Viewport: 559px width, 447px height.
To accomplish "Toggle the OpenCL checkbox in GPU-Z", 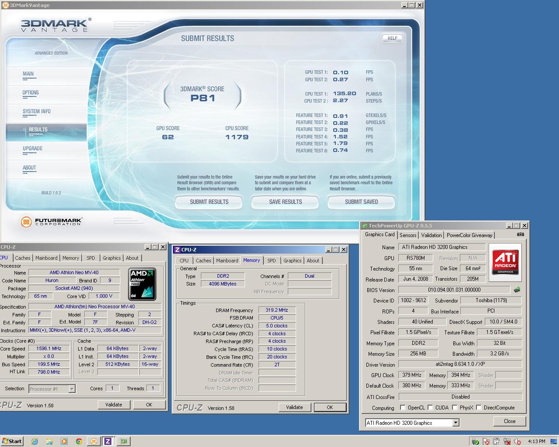I will (403, 408).
